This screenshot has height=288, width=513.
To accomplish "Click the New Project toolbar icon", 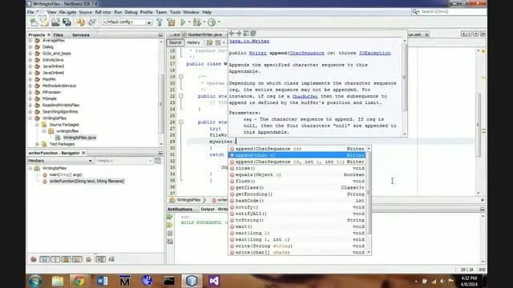I will [45, 22].
